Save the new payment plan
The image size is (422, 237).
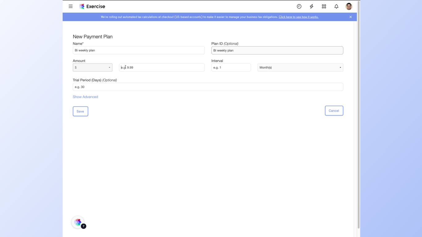tap(80, 111)
